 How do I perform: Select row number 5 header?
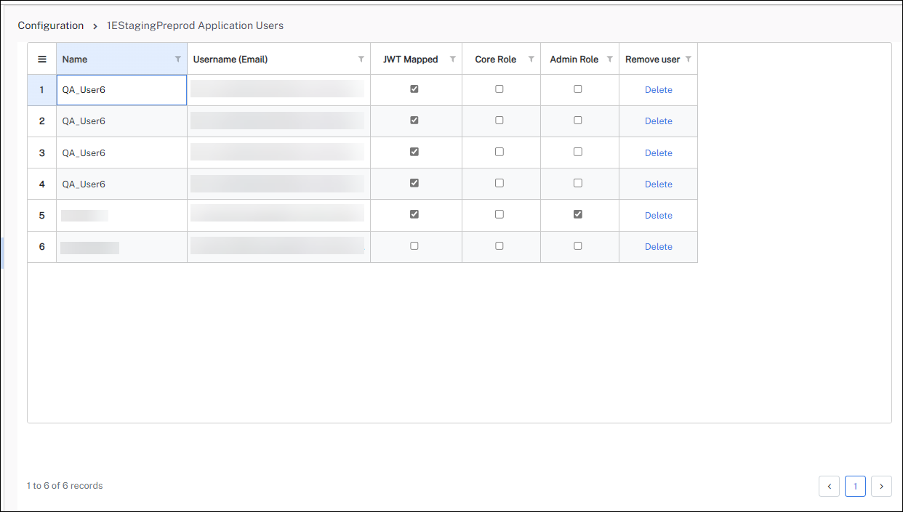42,216
